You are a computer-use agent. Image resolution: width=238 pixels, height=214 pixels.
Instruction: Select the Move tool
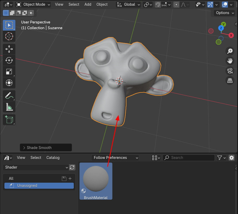pos(9,49)
